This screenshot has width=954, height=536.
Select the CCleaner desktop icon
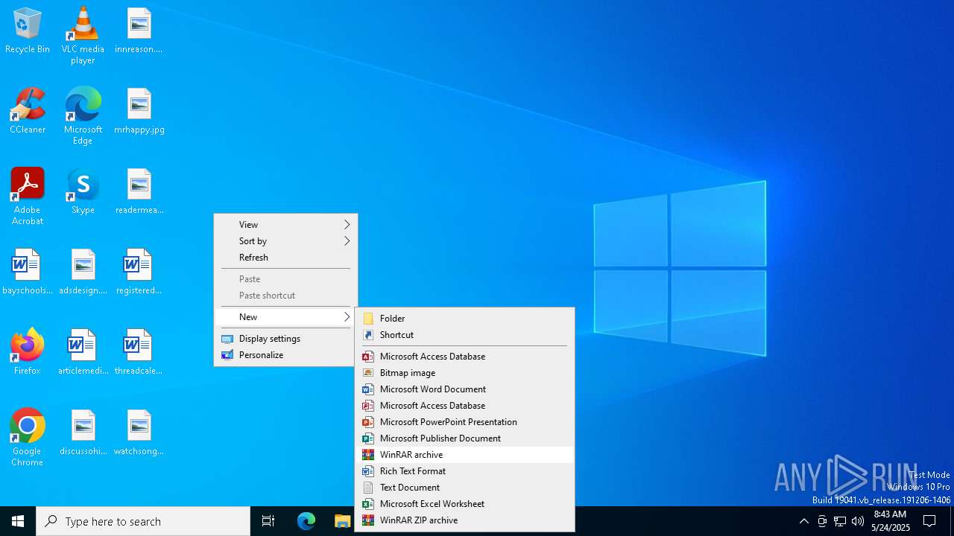click(28, 110)
